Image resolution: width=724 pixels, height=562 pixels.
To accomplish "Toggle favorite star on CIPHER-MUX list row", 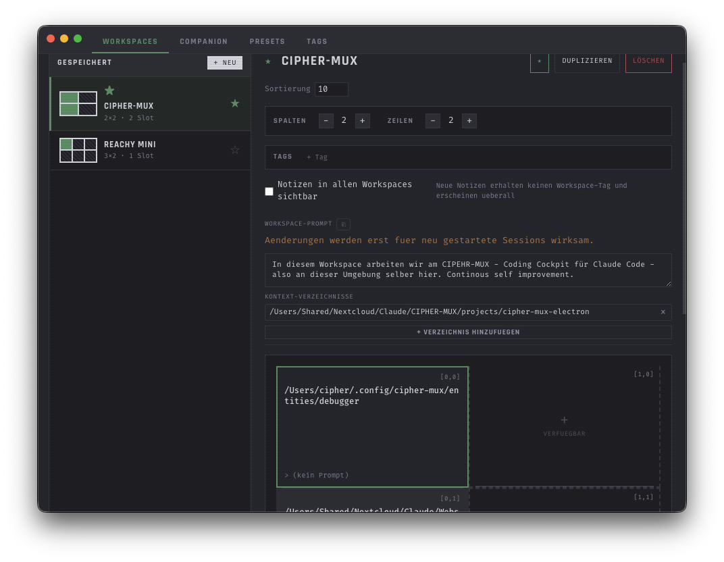I will (x=235, y=103).
